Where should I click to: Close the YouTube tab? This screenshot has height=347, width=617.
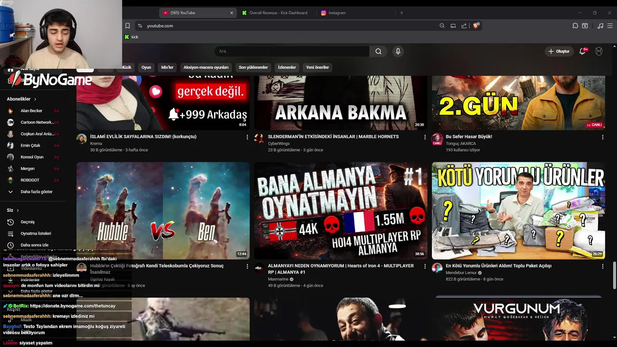(231, 13)
